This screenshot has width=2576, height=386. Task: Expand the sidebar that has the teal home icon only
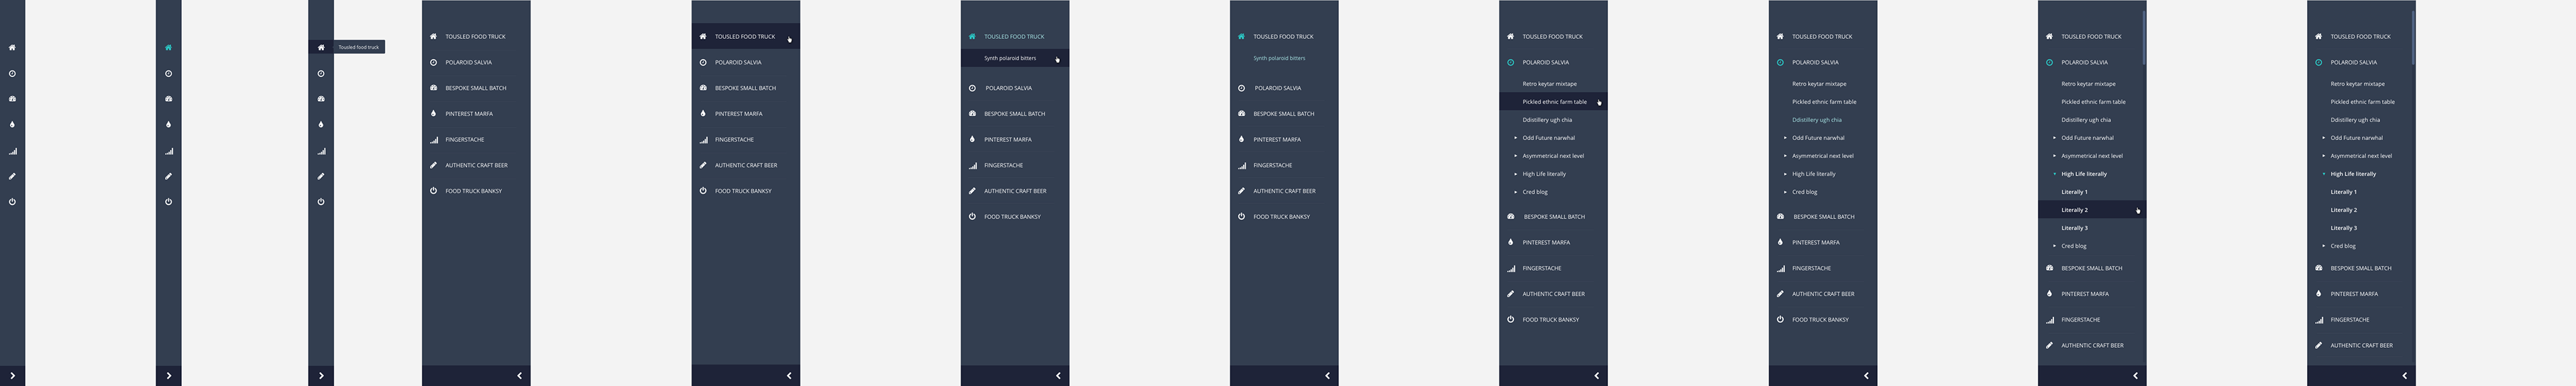[168, 376]
